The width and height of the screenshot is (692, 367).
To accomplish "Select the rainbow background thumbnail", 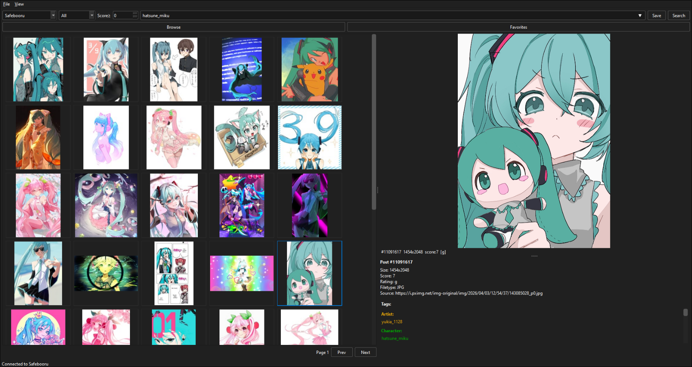I will [x=242, y=273].
